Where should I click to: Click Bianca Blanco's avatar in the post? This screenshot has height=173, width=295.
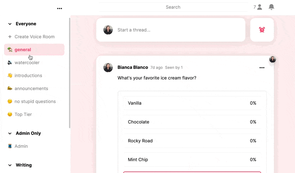coord(108,67)
